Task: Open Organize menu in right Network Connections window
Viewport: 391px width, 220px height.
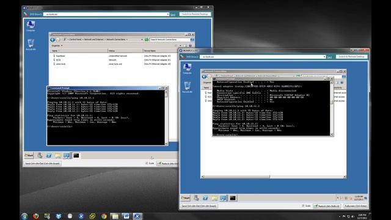Action: click(207, 82)
